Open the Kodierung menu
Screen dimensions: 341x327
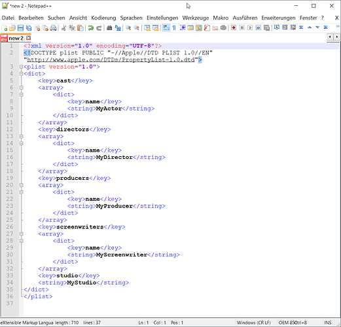(103, 18)
